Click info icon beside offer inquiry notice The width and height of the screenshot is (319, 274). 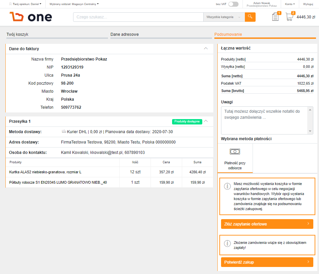[227, 186]
